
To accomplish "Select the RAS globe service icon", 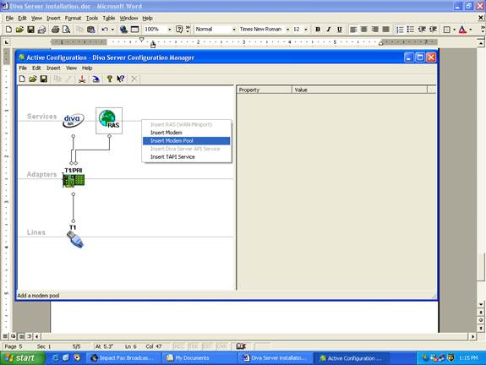I will [109, 121].
